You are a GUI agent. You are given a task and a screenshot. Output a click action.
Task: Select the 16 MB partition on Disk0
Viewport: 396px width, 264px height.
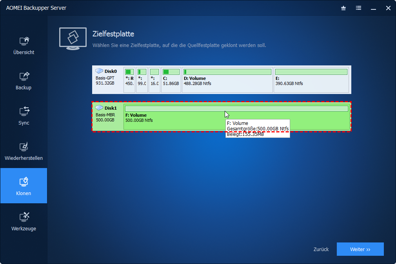(x=154, y=80)
